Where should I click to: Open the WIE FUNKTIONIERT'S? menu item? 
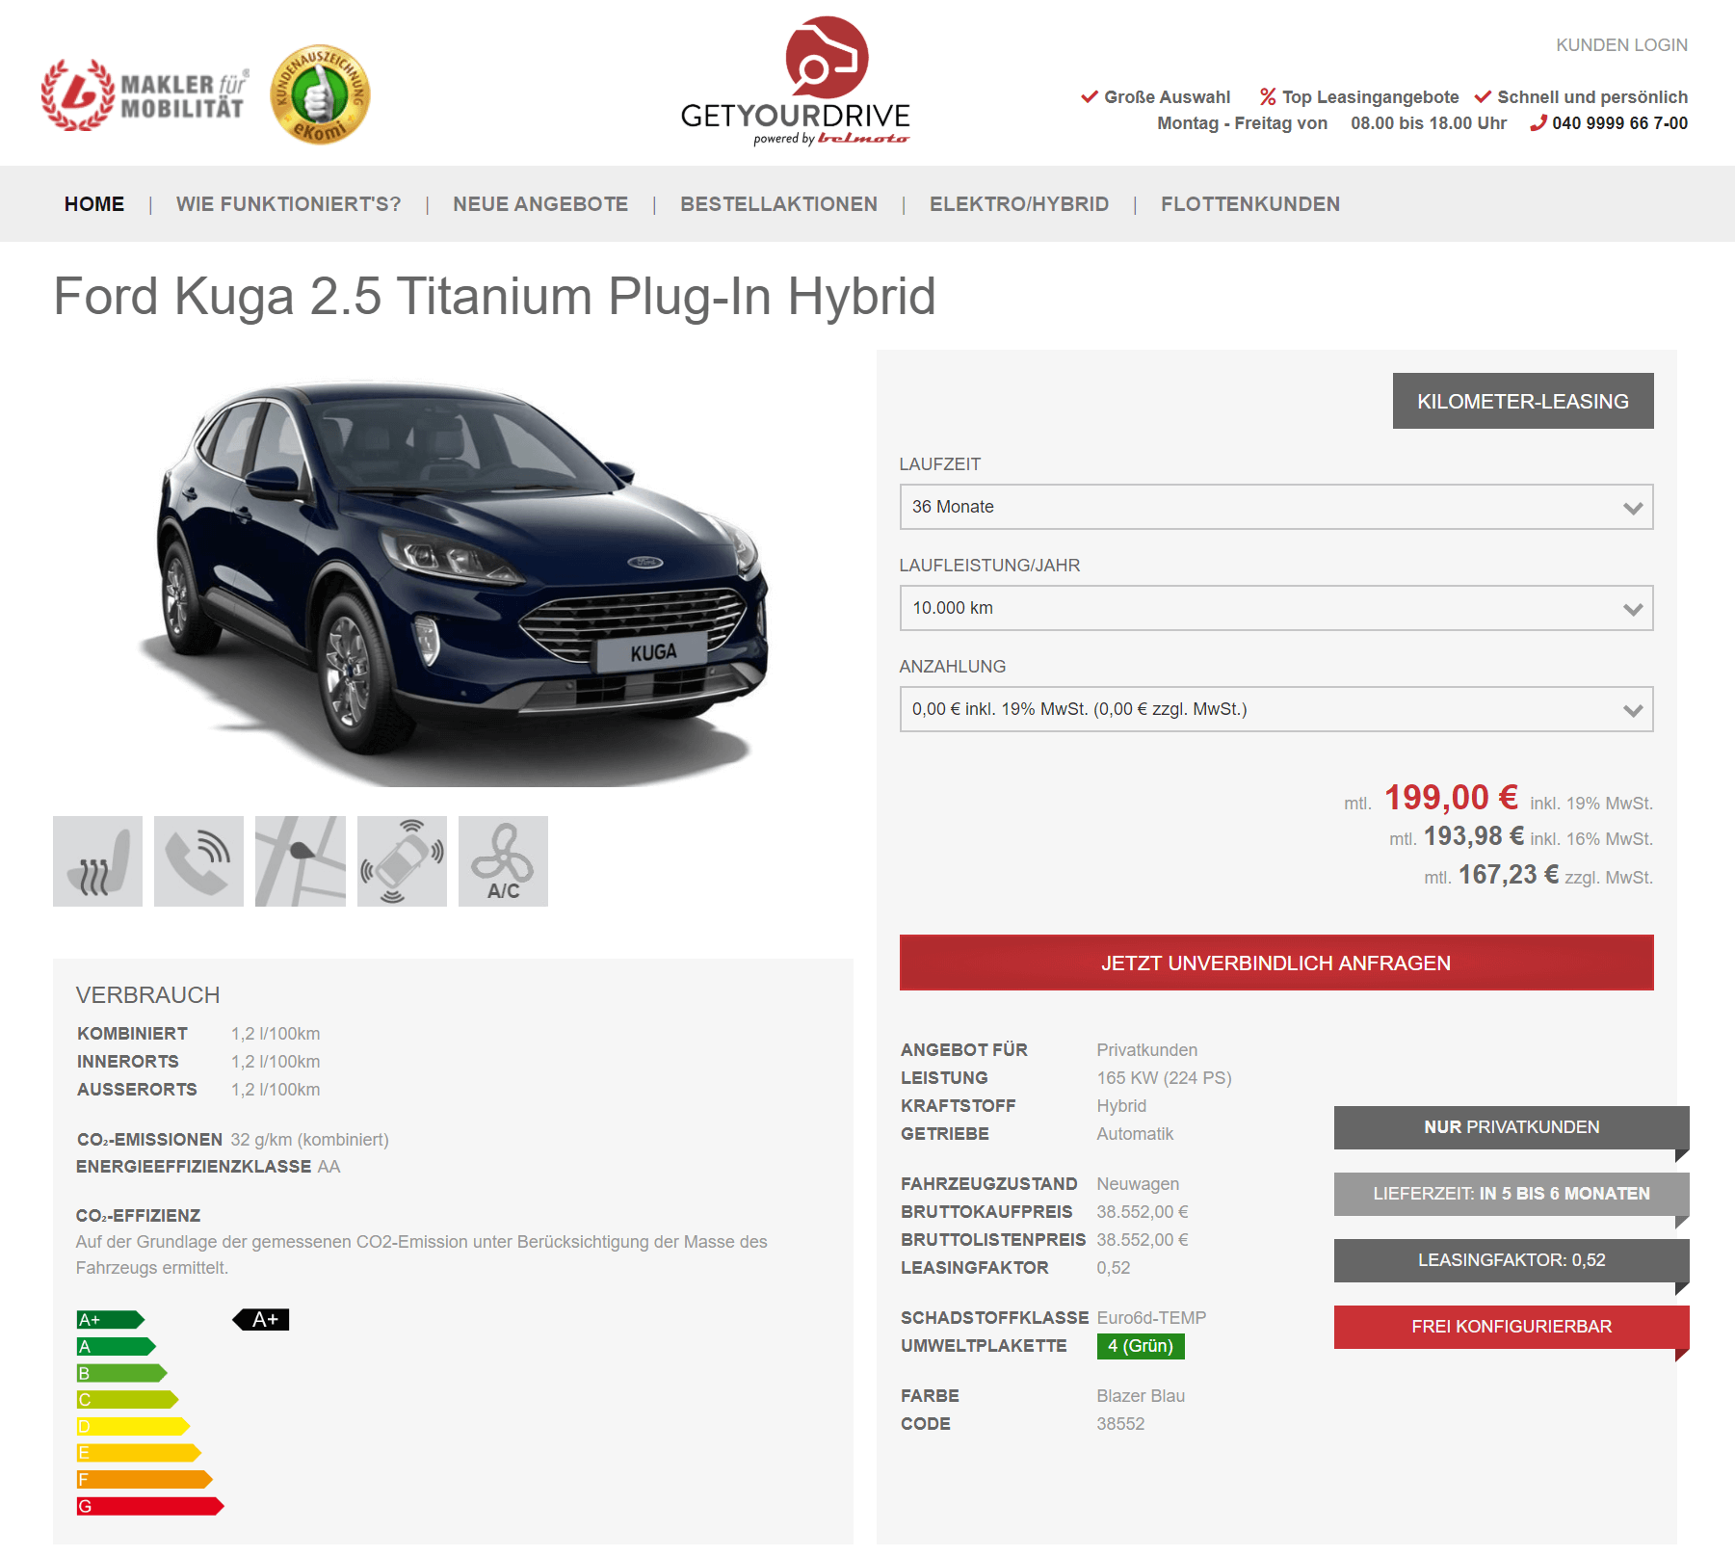pos(288,204)
